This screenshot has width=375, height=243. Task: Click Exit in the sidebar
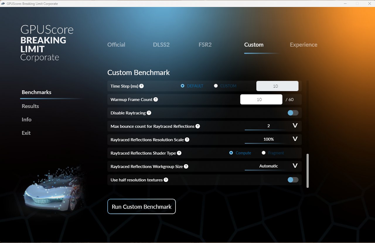pyautogui.click(x=26, y=133)
